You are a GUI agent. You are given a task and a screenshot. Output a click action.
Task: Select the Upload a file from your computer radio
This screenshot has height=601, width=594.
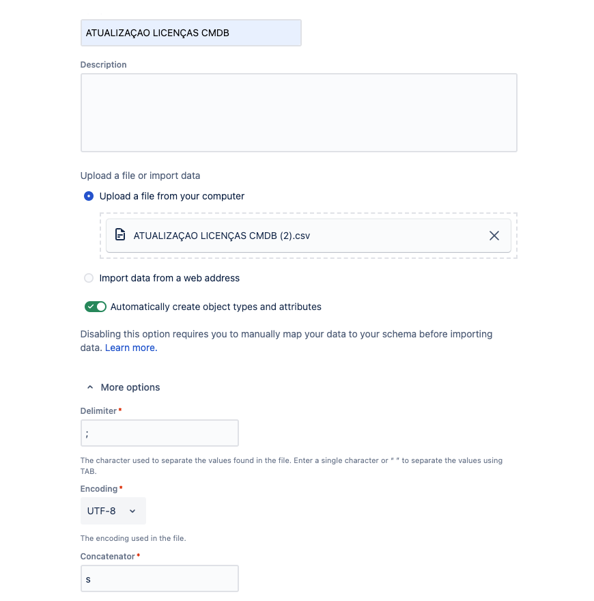click(x=89, y=196)
